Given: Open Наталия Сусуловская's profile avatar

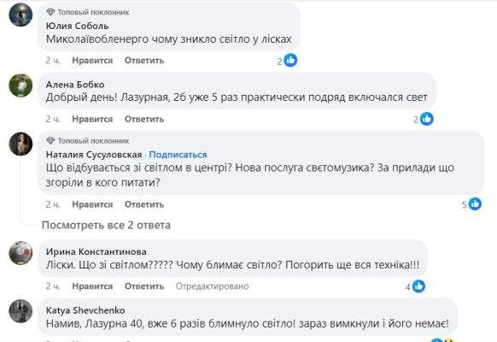Looking at the screenshot, I should (20, 144).
